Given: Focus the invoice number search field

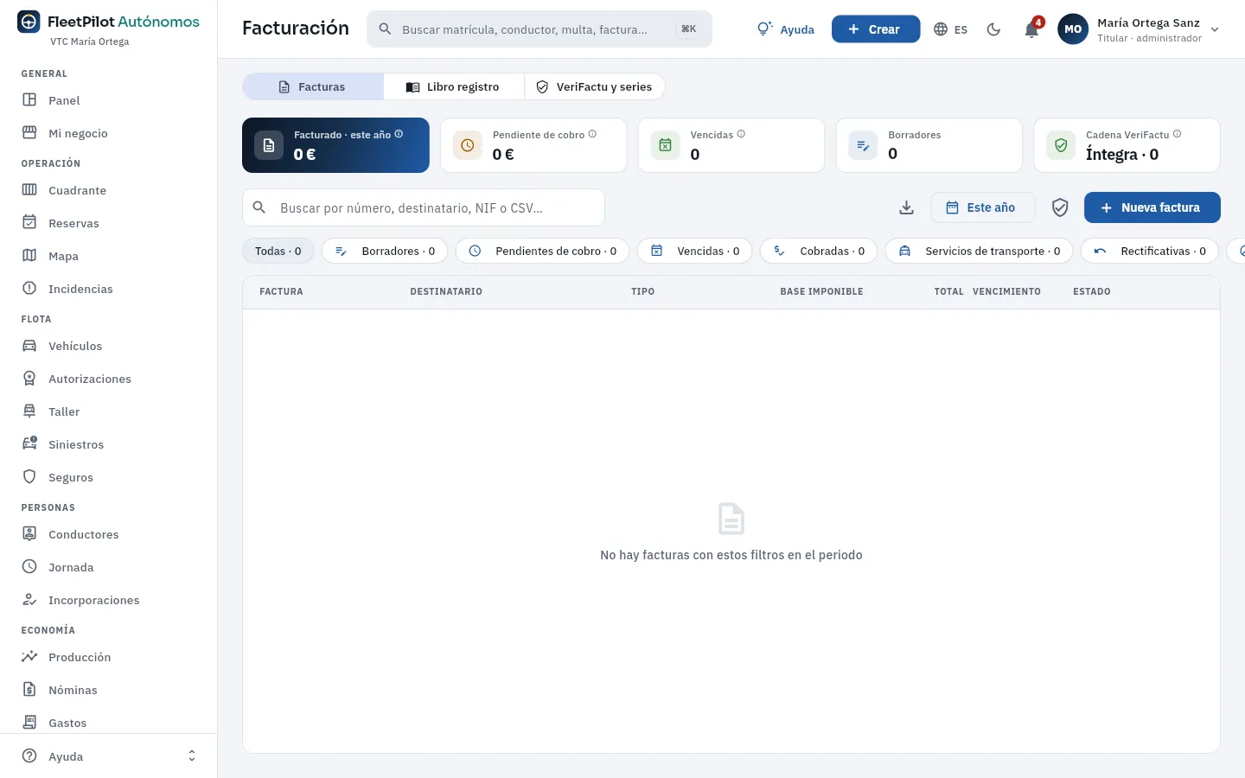Looking at the screenshot, I should pos(424,207).
